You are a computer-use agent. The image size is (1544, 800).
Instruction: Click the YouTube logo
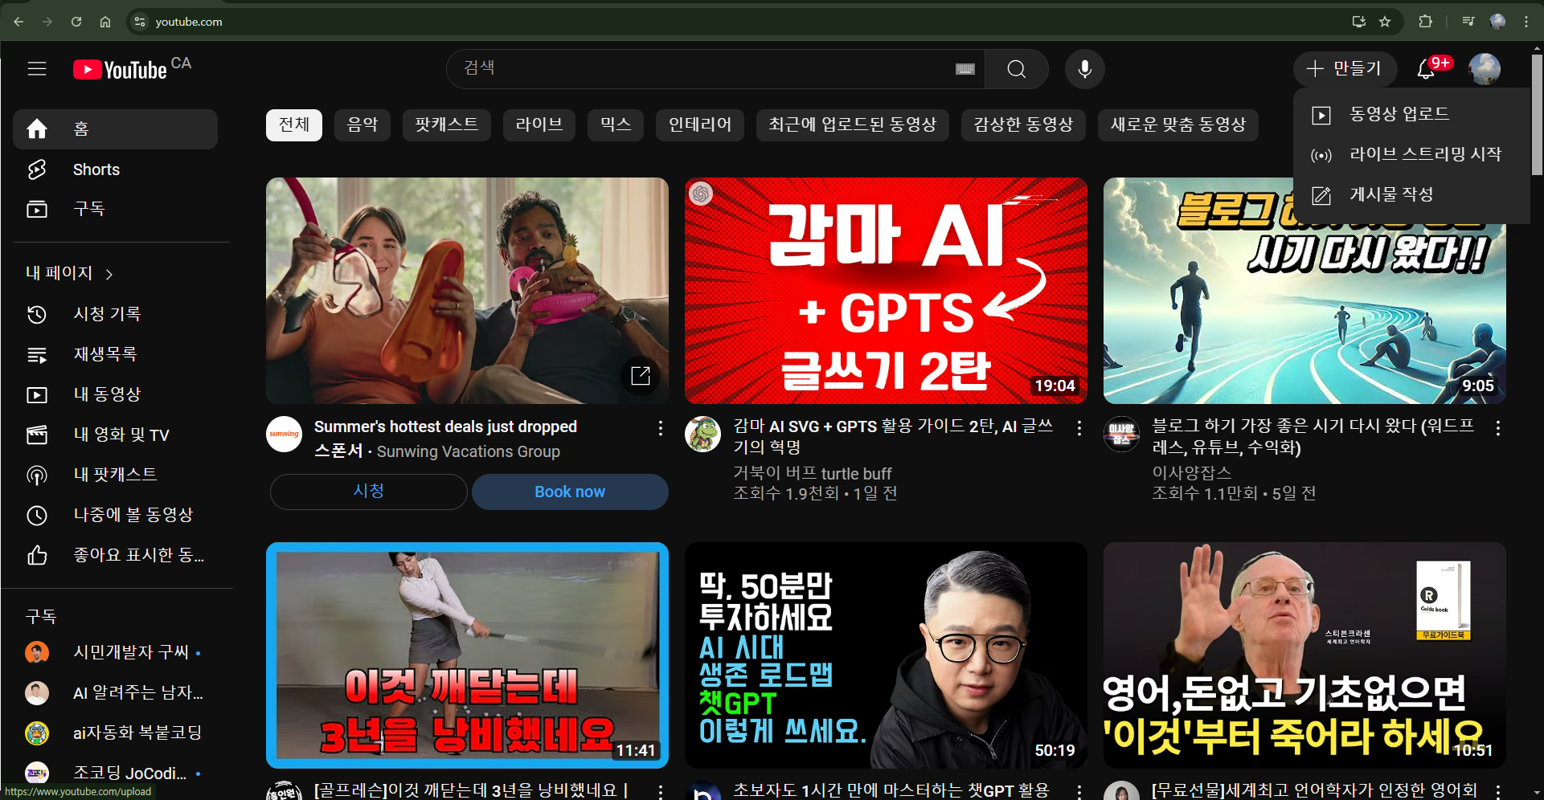pos(121,69)
